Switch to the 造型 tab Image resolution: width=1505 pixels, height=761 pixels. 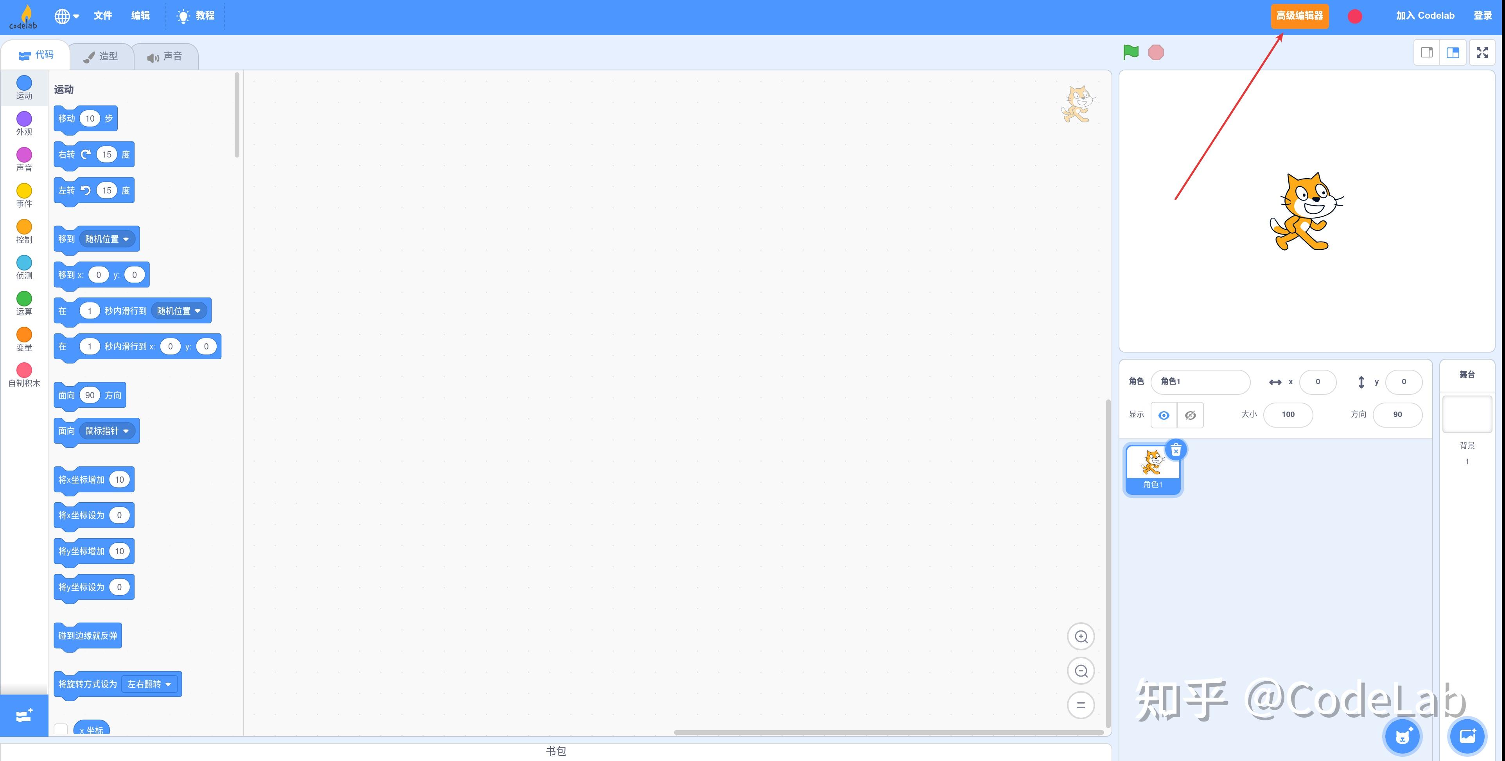coord(101,57)
